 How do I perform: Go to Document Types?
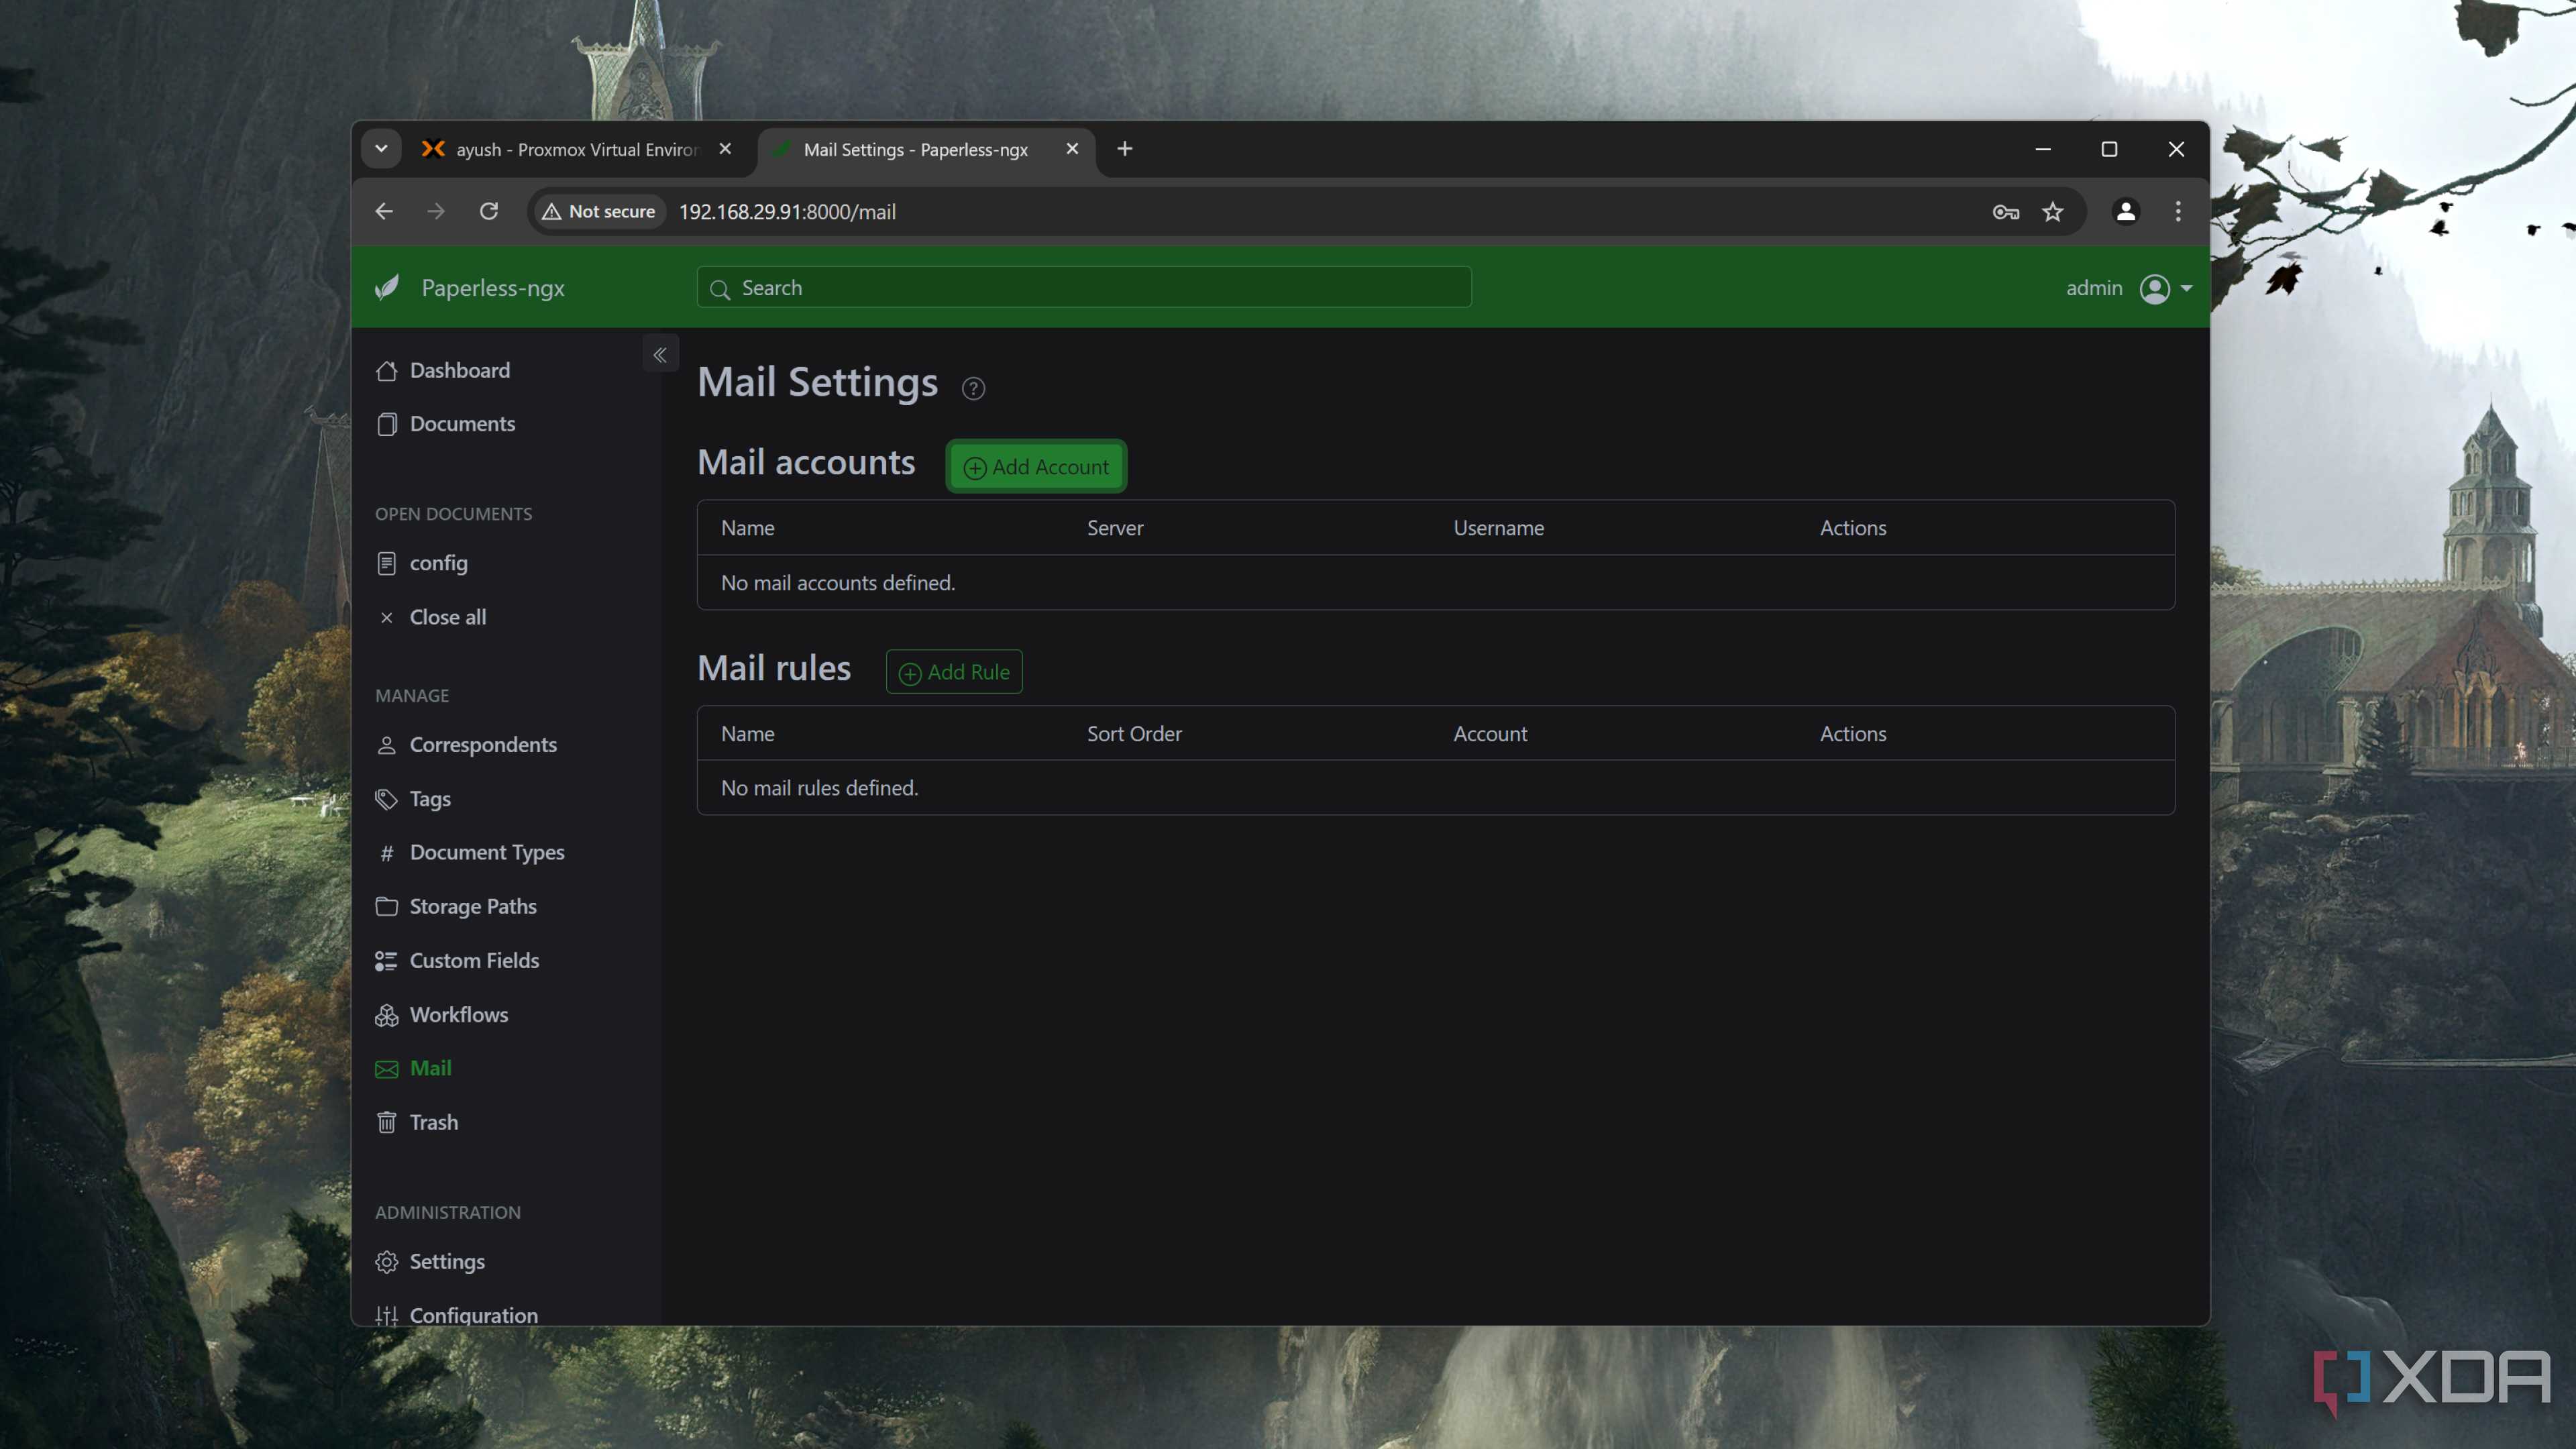487,853
